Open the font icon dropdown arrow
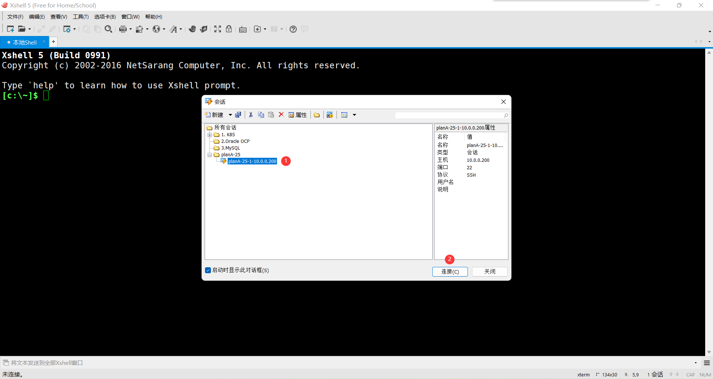The image size is (713, 379). click(x=181, y=29)
